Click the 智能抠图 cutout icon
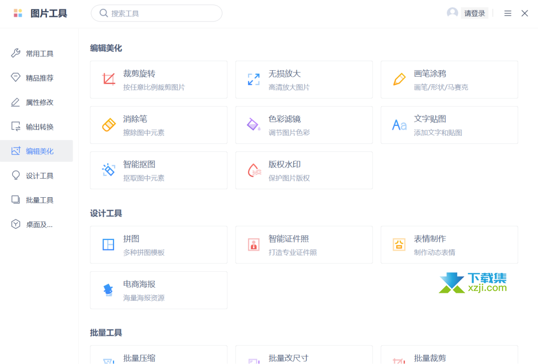This screenshot has width=538, height=364. click(x=109, y=170)
